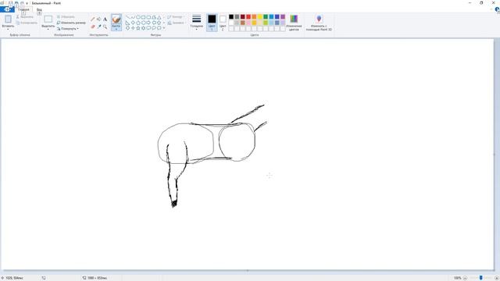Select the Magnifier tool
Viewport: 500px width, 281px height.
[x=105, y=27]
